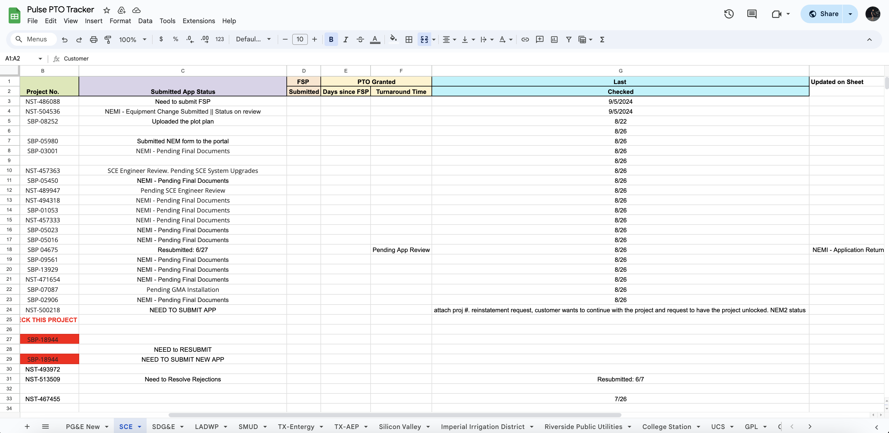Insert chart icon
Image resolution: width=889 pixels, height=433 pixels.
(554, 40)
